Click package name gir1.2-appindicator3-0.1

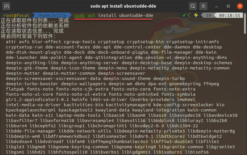(37, 100)
